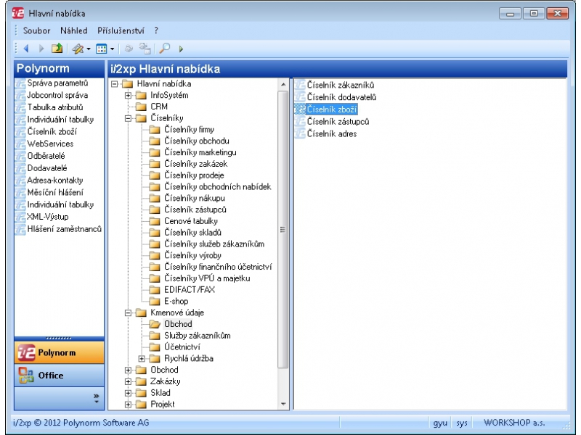Expand the Zakázky tree node
Viewport: 581px width, 435px height.
[x=128, y=382]
